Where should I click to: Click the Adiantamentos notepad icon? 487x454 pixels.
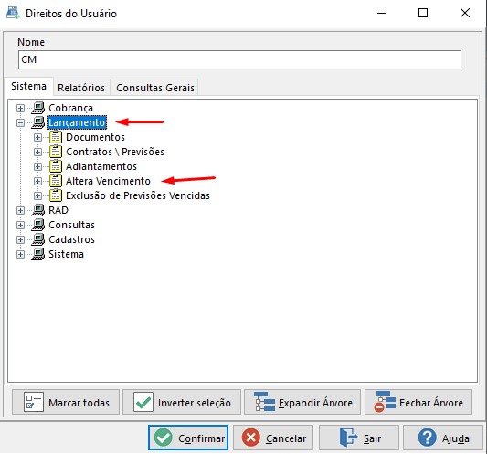56,166
